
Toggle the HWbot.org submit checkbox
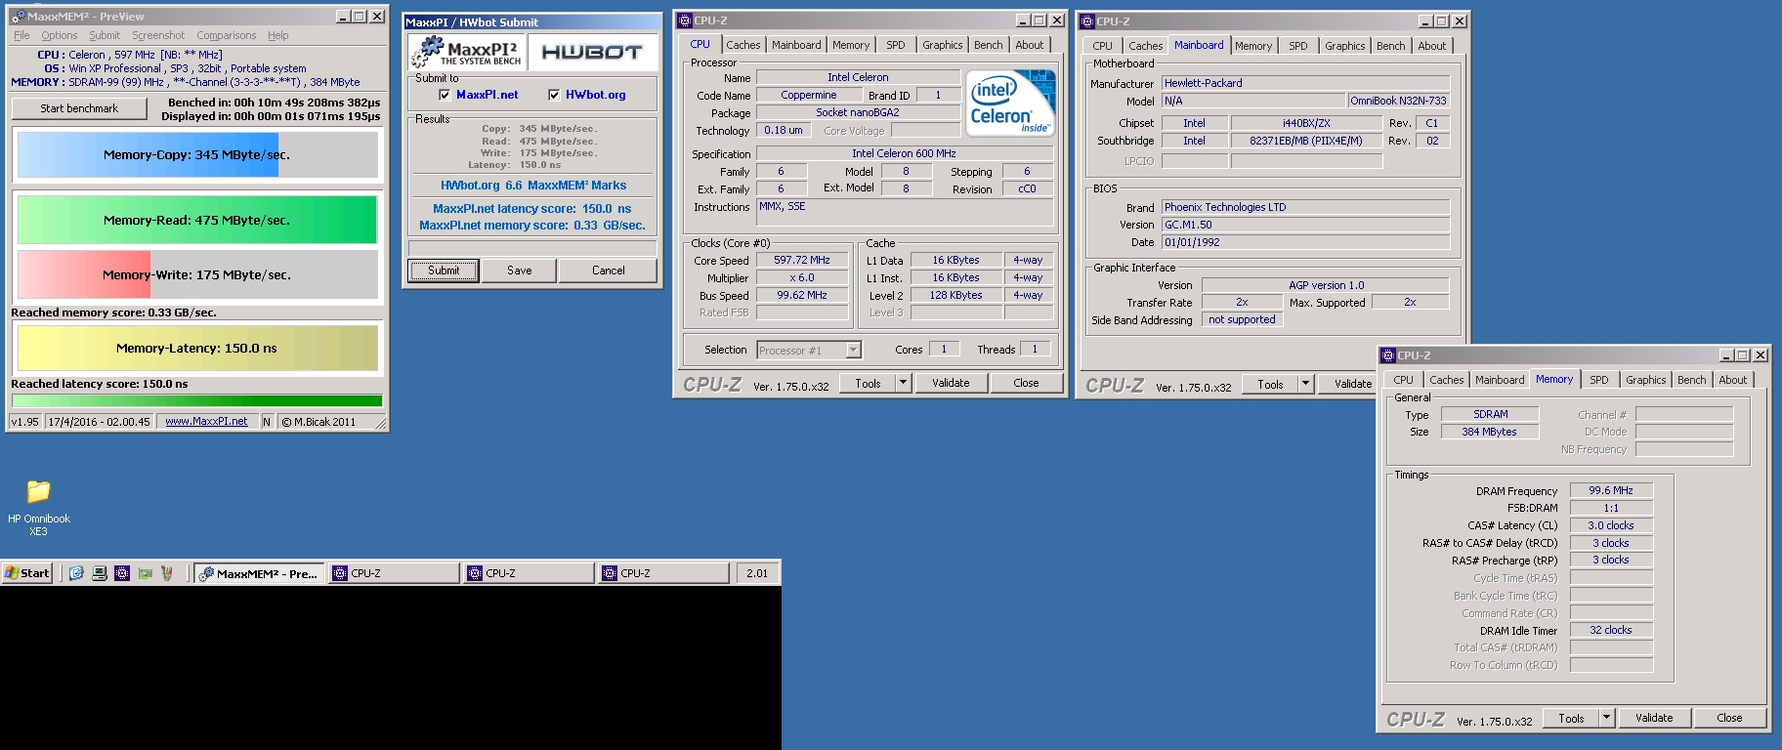(554, 95)
